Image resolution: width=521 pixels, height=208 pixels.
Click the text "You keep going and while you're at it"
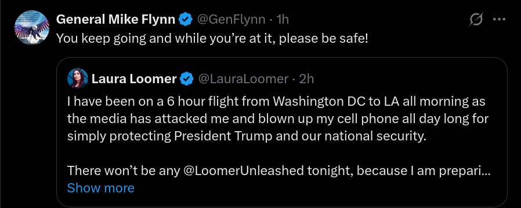(x=165, y=39)
